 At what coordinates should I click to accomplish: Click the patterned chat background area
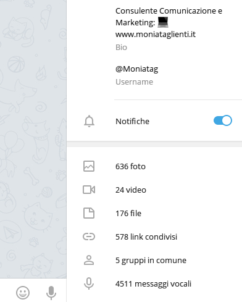pos(33,139)
